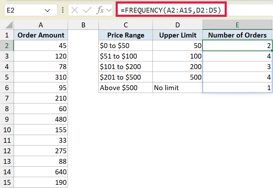Select cell containing 210
This screenshot has height=188, width=273.
pyautogui.click(x=41, y=98)
